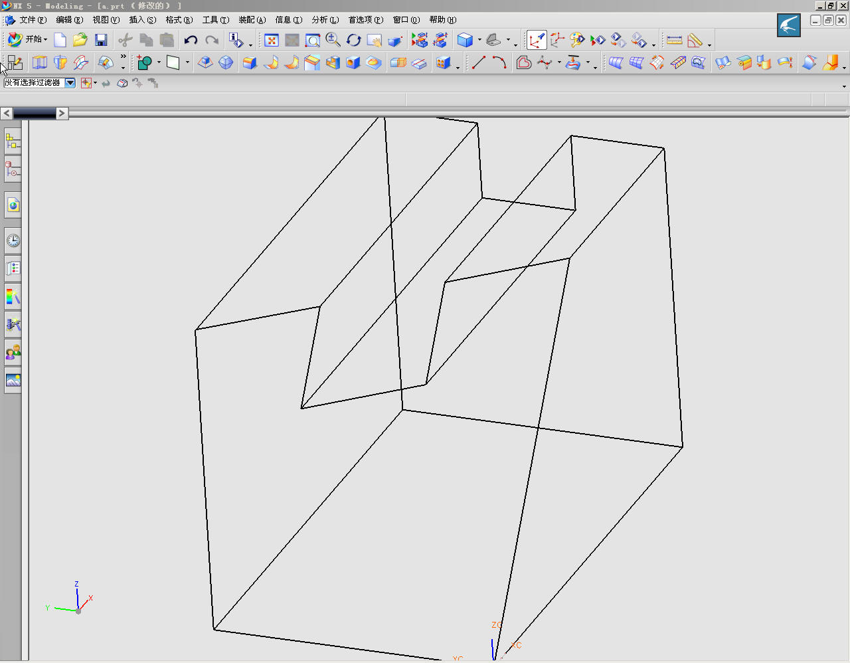The width and height of the screenshot is (850, 663).
Task: Expand the datum plane dropdown arrow
Action: [x=187, y=62]
